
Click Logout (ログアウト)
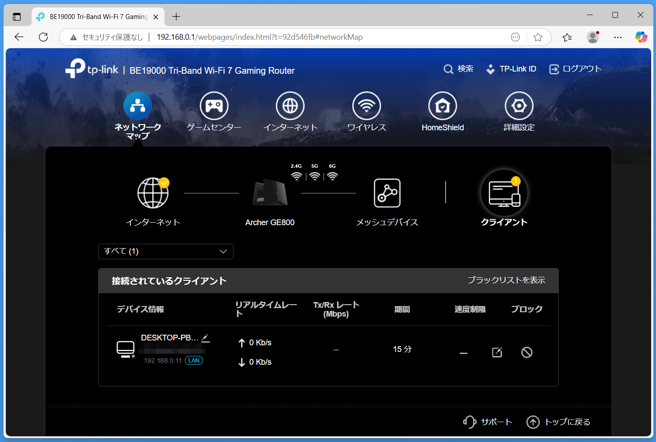[575, 69]
